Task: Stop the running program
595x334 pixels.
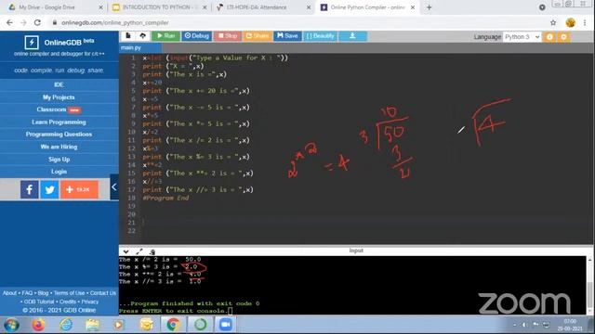Action: (227, 36)
